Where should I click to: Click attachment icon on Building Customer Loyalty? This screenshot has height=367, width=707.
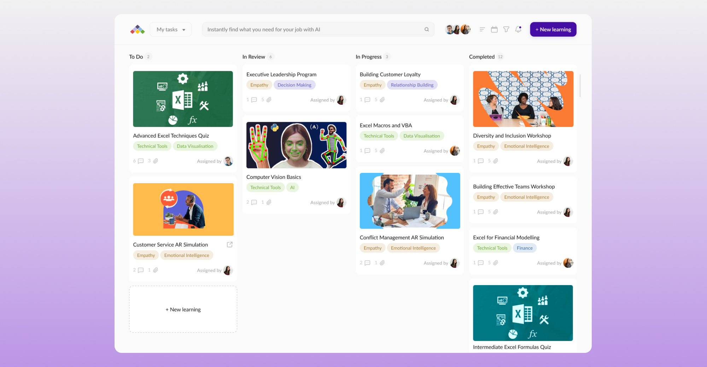click(382, 100)
